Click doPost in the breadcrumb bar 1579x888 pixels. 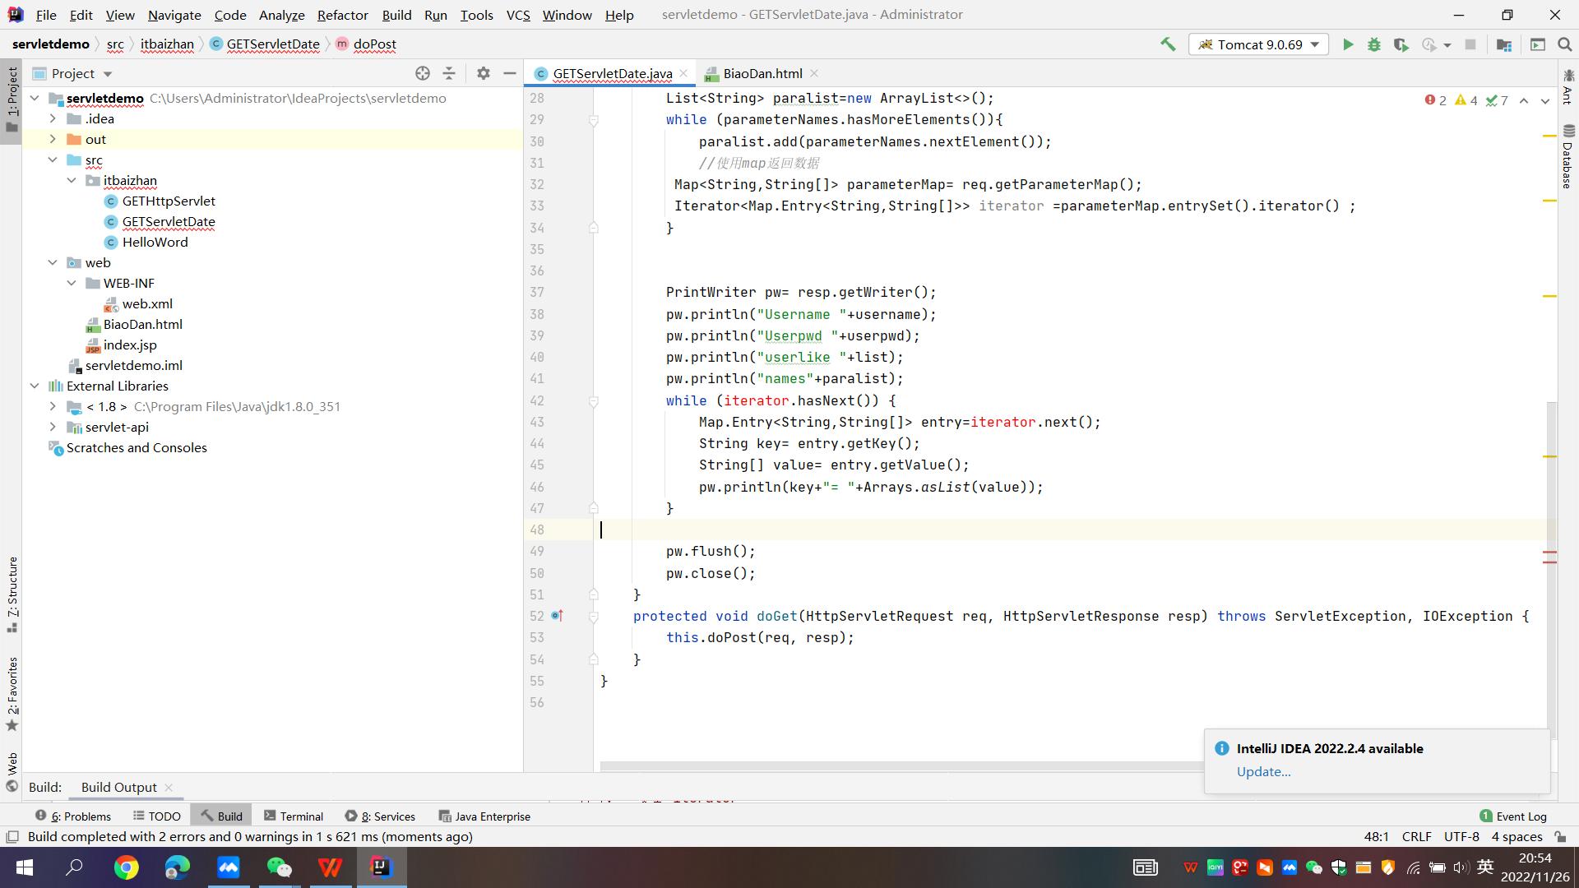374,44
